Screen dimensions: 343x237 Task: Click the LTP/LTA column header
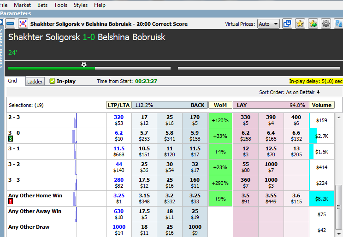(x=119, y=105)
